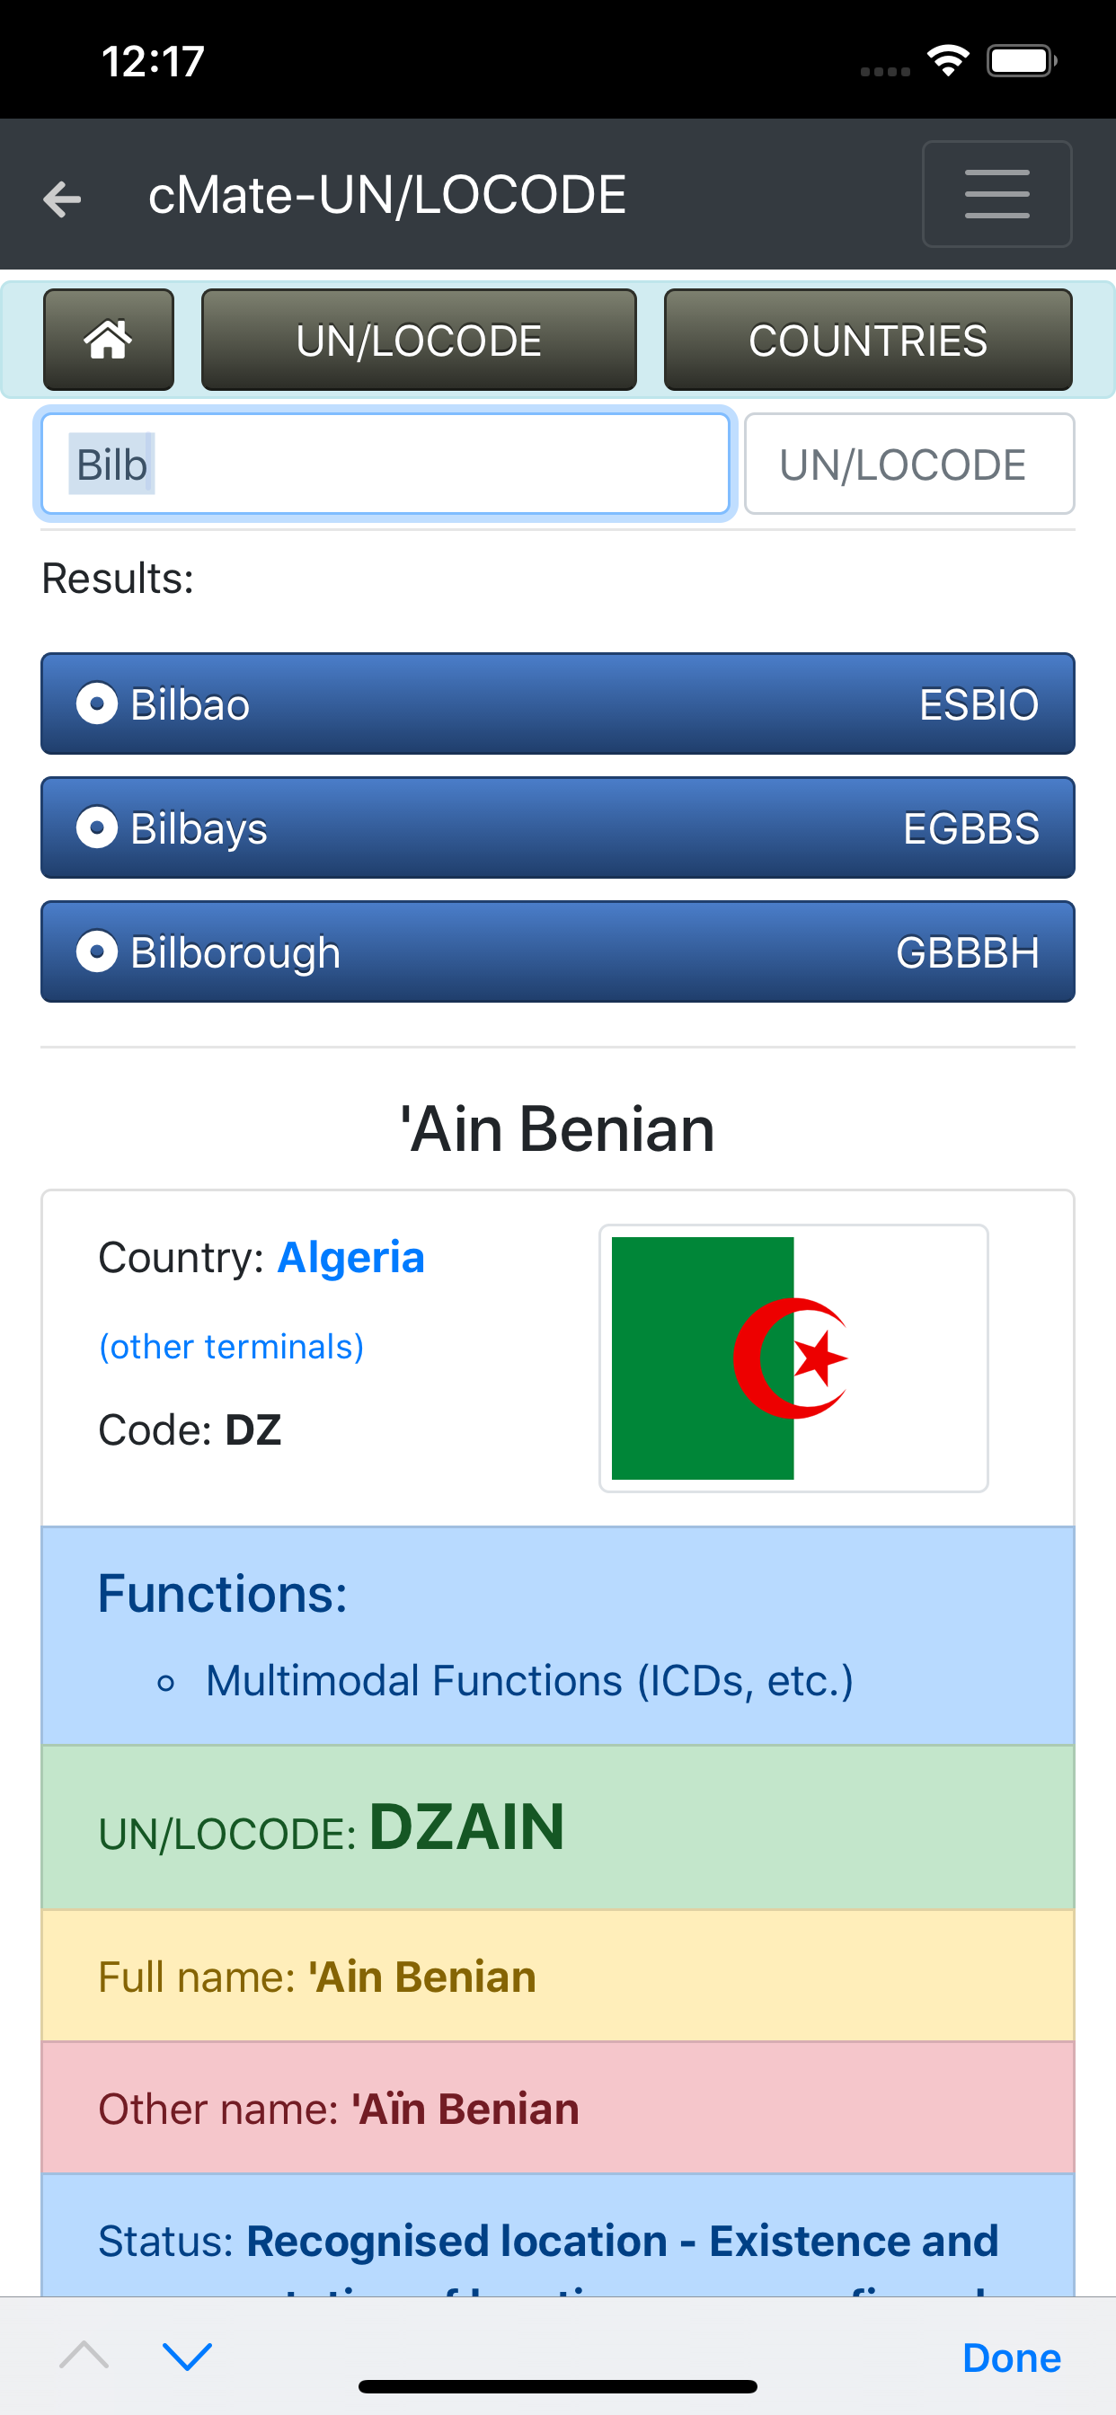The width and height of the screenshot is (1116, 2415).
Task: Switch to the UN/LOCODE tab
Action: [x=418, y=340]
